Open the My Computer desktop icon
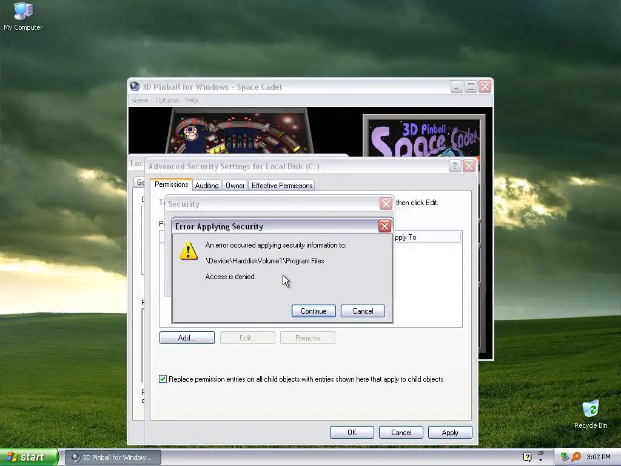Screen dimensions: 621x466 23,16
